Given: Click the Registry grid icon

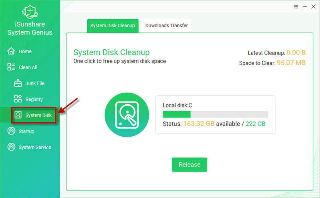Looking at the screenshot, I should pyautogui.click(x=18, y=99).
